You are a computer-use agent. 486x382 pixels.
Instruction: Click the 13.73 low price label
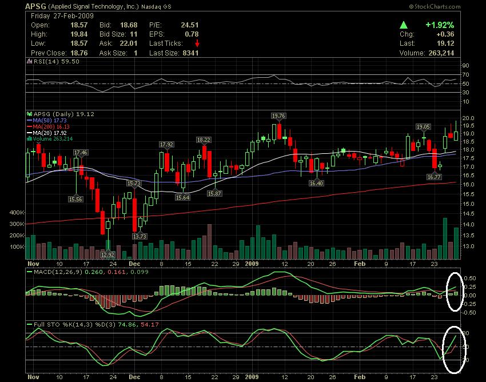tap(140, 236)
